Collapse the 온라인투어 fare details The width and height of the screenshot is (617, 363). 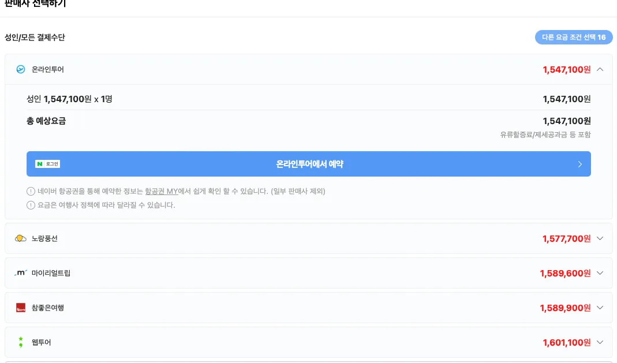[x=600, y=69]
